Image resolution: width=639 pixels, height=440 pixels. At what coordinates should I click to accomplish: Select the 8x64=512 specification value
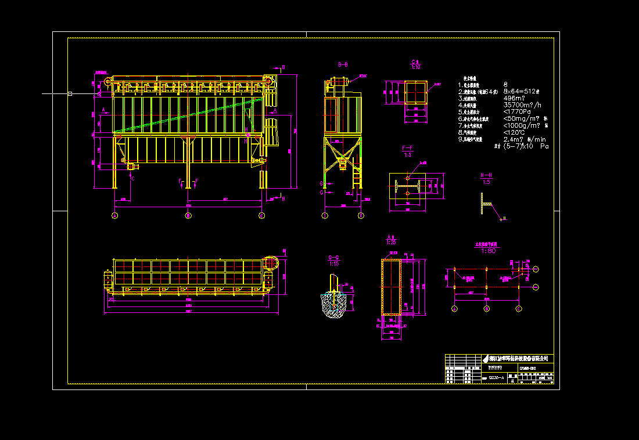521,92
